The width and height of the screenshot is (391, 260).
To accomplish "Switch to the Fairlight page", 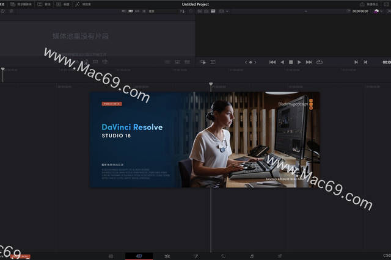I will [252, 256].
